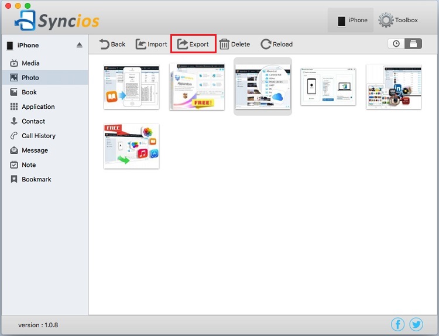The width and height of the screenshot is (439, 336).
Task: Click the Book icon in sidebar
Action: click(x=13, y=92)
